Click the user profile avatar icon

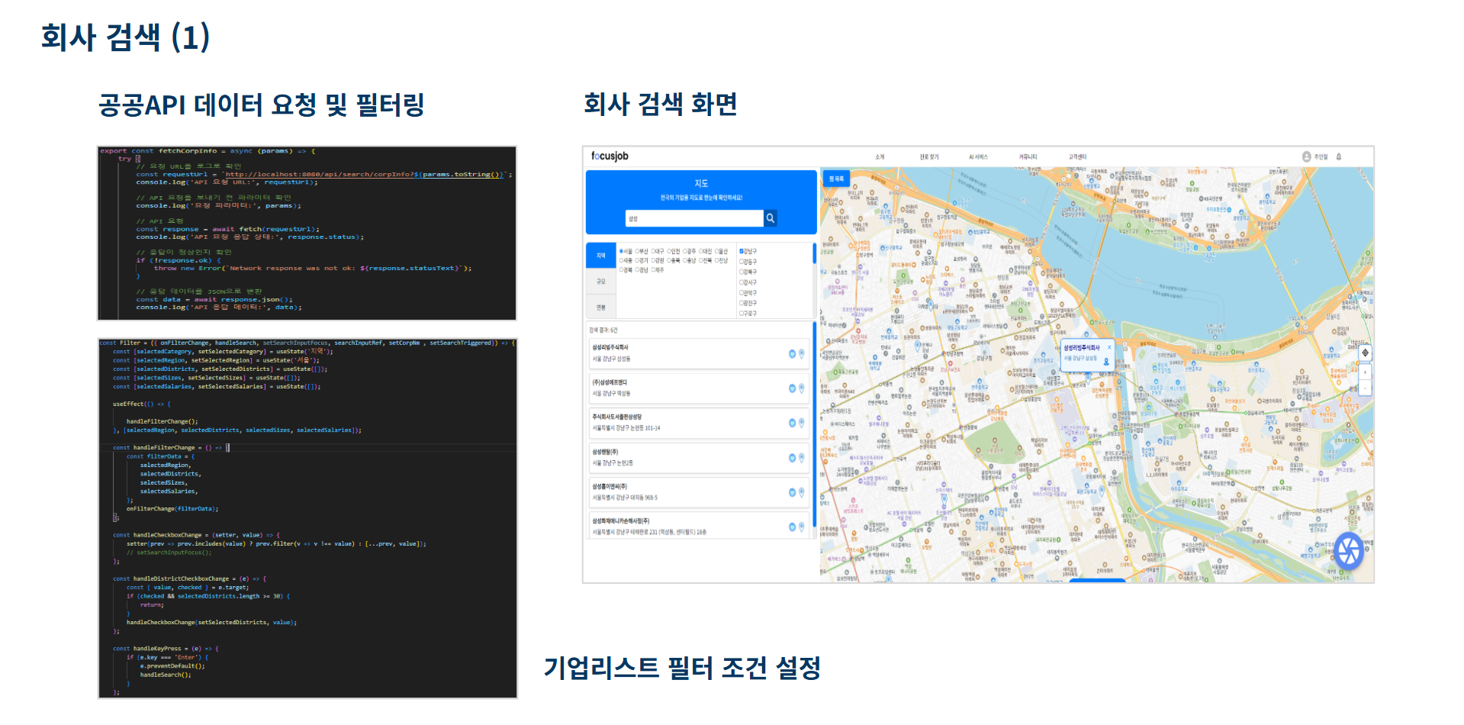[x=1306, y=156]
